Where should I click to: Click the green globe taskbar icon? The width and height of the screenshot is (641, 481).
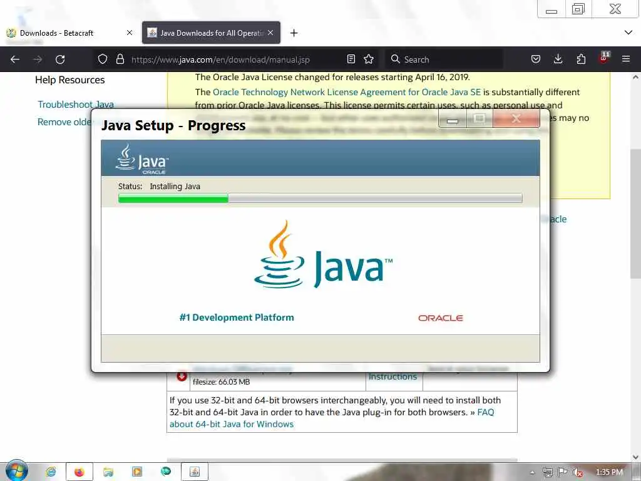[x=165, y=472]
